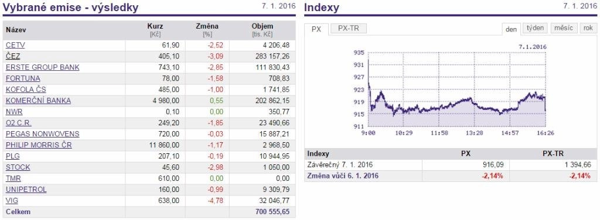Image resolution: width=600 pixels, height=220 pixels.
Task: Open ERSTE GROUP BANK details
Action: pyautogui.click(x=42, y=67)
